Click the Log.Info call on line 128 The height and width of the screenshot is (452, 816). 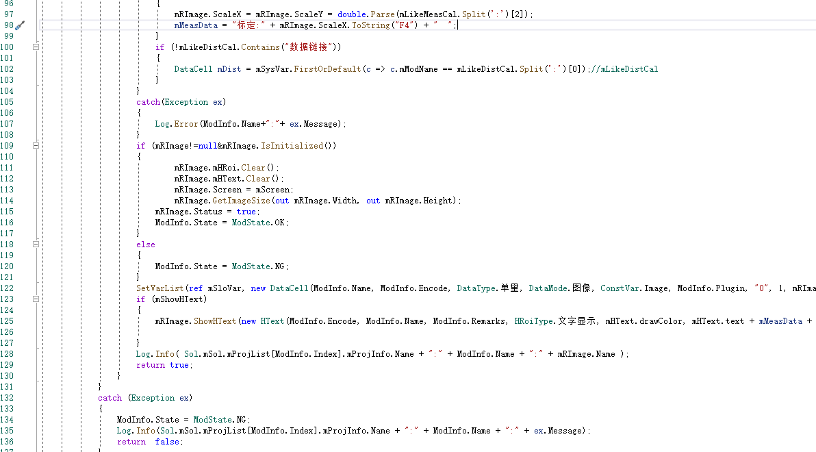[155, 354]
